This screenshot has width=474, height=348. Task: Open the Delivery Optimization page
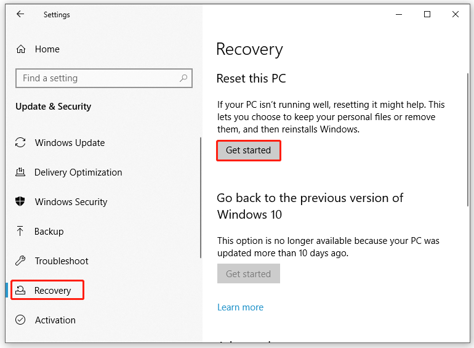pos(78,172)
